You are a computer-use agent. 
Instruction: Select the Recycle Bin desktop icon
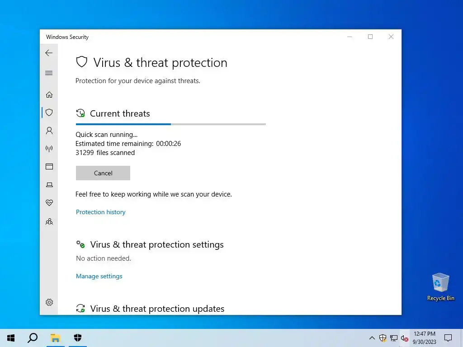tap(440, 287)
